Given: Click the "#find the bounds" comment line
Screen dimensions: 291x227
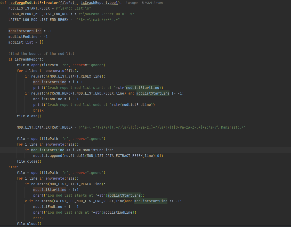Looking at the screenshot, I should 41,54.
